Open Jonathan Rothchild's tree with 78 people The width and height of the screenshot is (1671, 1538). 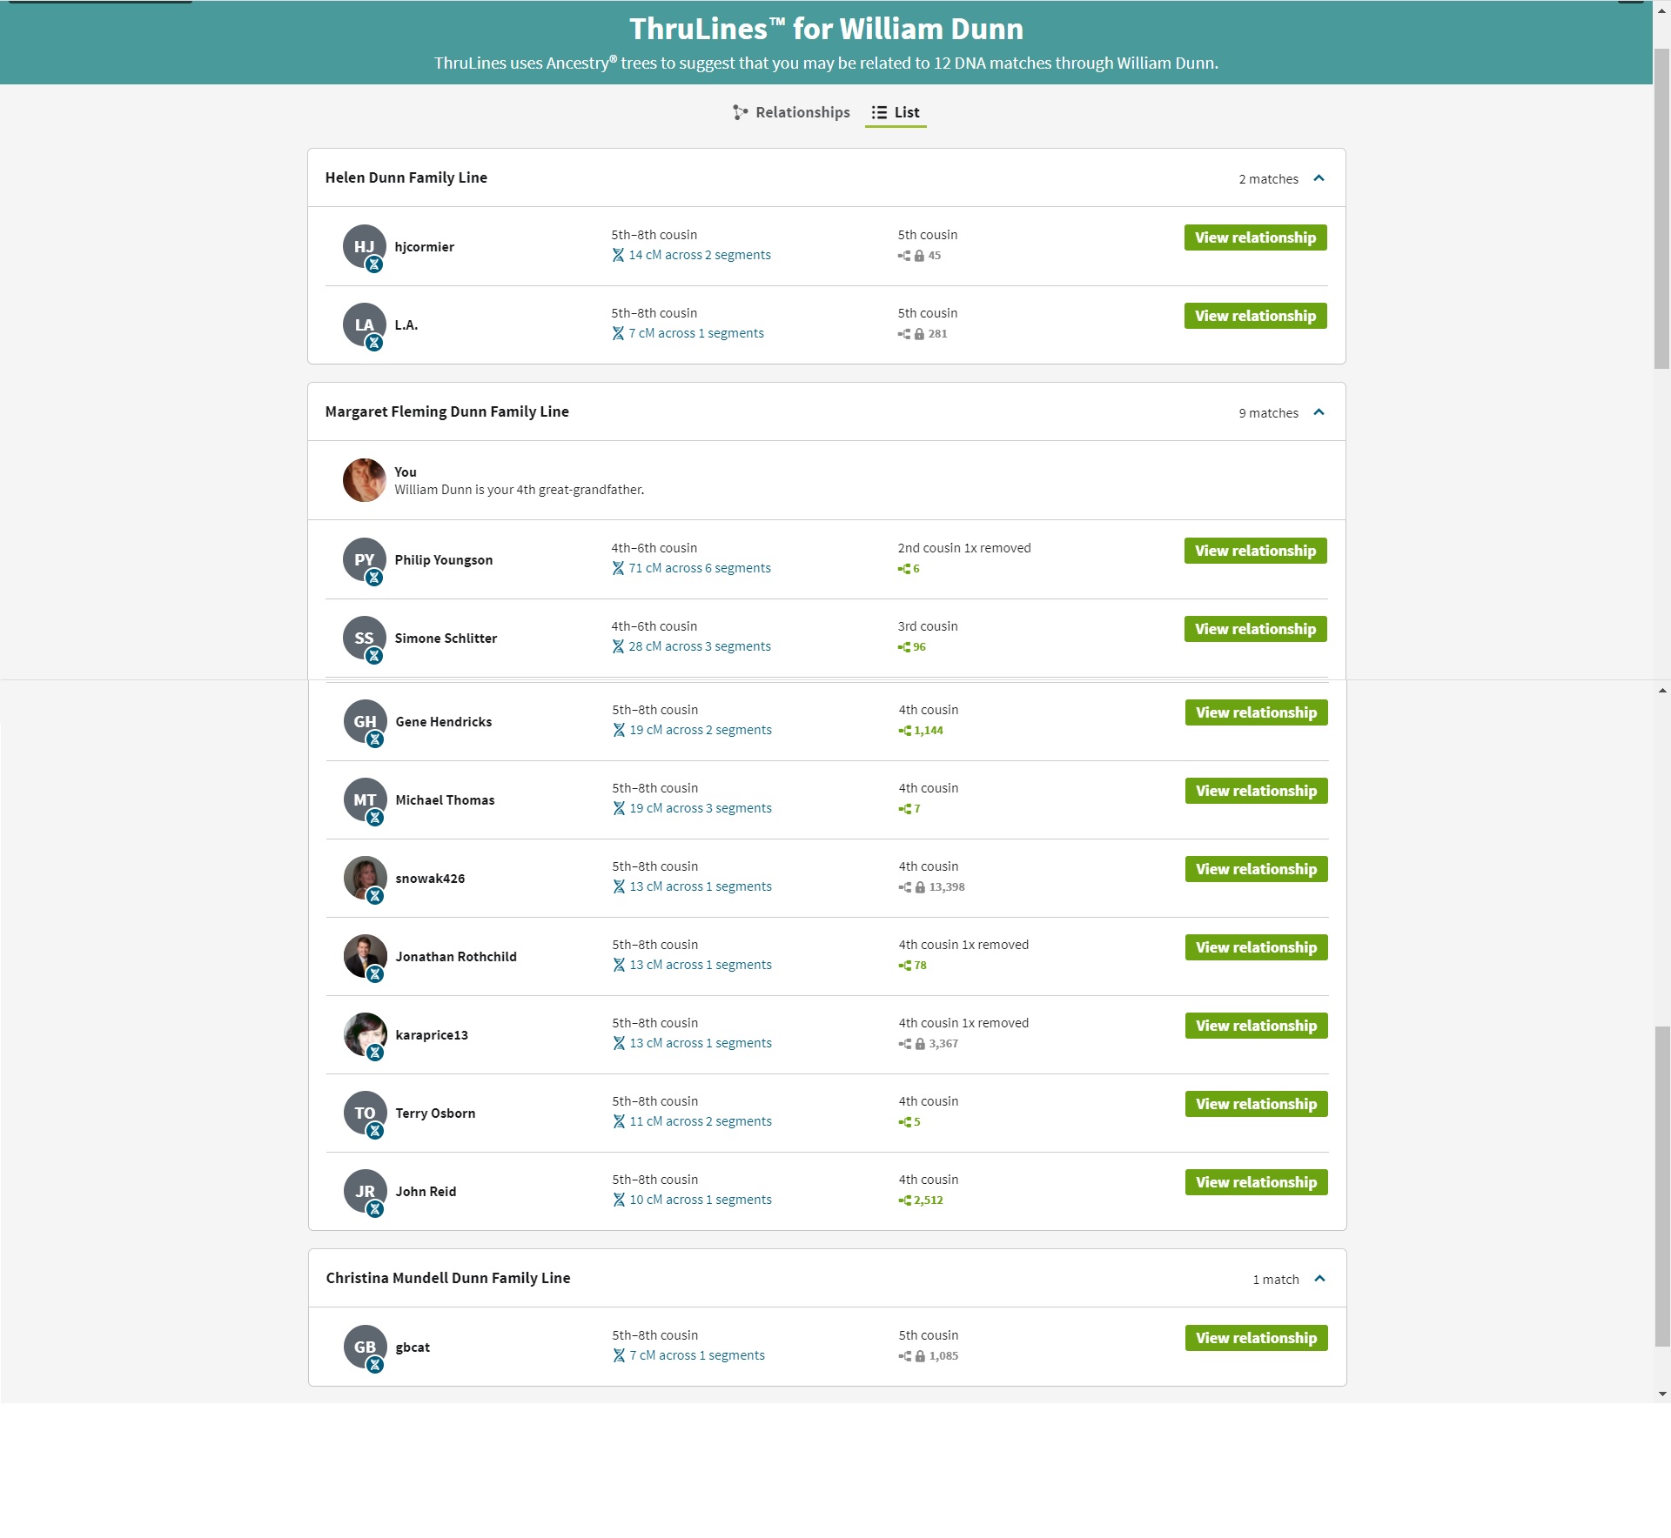click(x=913, y=966)
